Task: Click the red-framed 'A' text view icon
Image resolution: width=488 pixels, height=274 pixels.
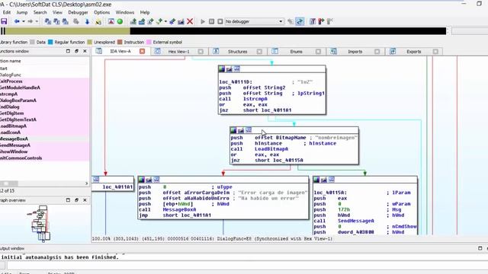Action: click(x=111, y=21)
